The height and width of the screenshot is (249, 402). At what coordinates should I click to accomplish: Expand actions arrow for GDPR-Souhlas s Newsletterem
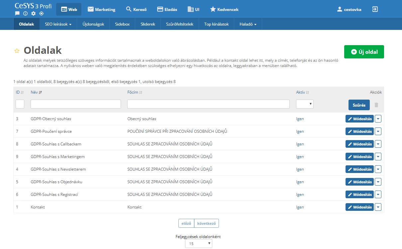378,169
